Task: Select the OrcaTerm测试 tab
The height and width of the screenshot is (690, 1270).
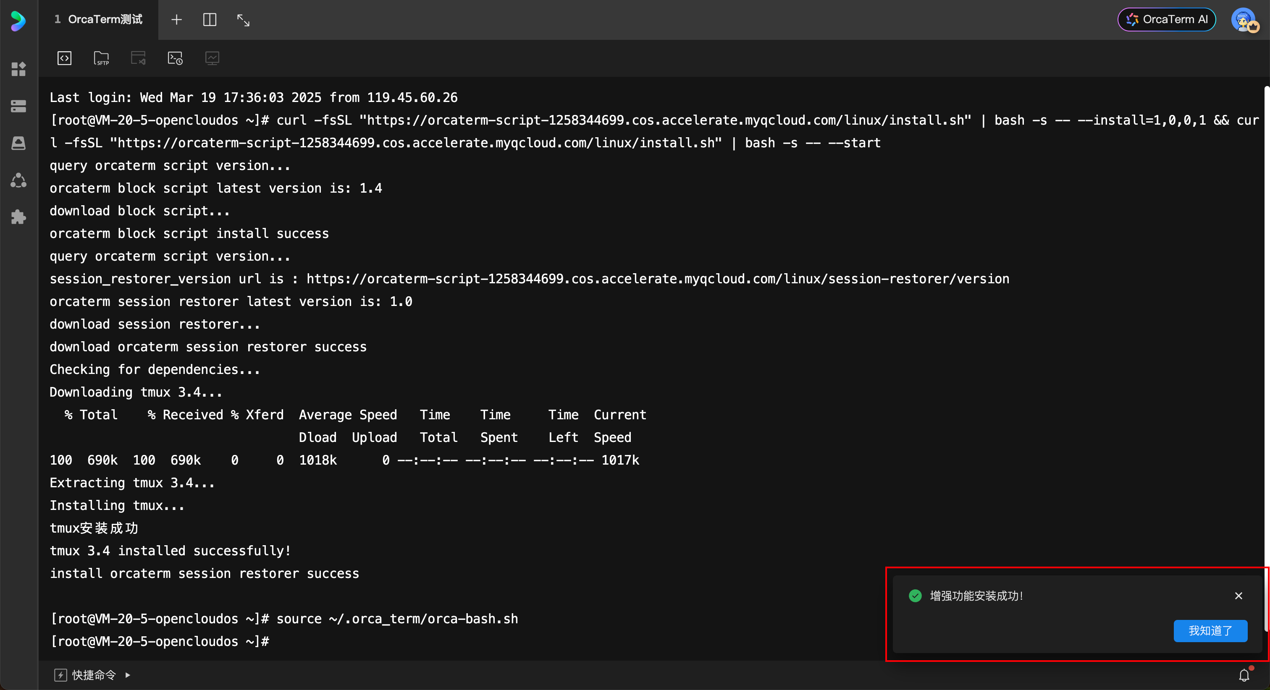Action: tap(99, 20)
